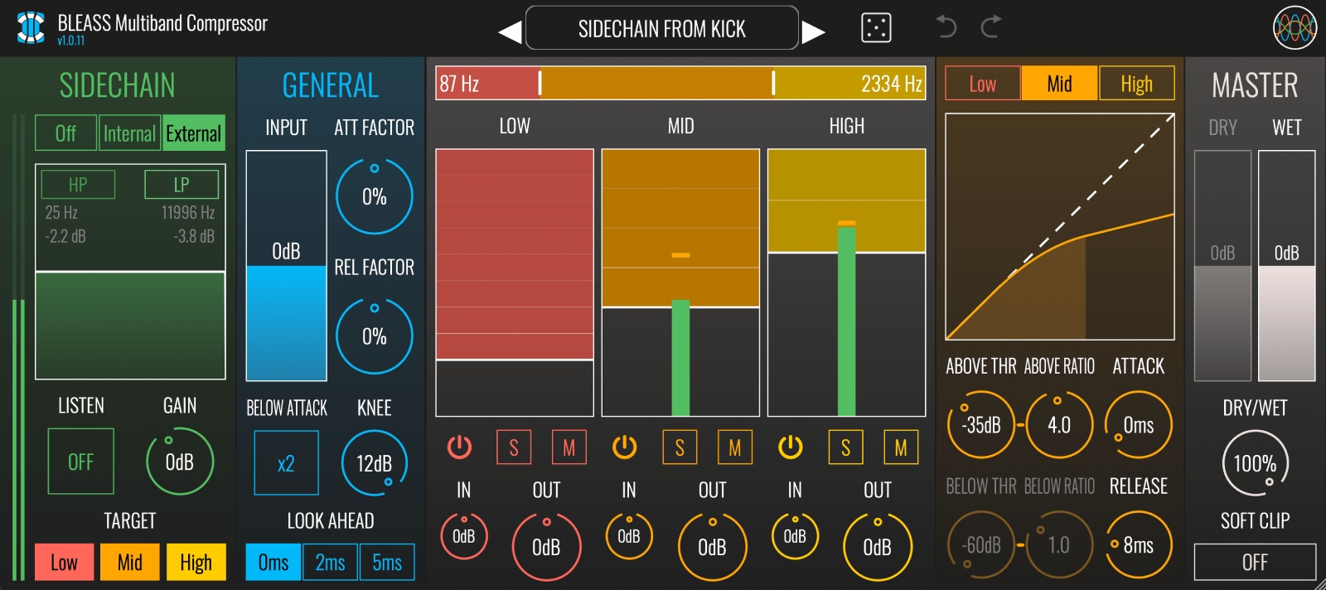The image size is (1326, 590).
Task: Click the undo arrow icon
Action: 946,27
